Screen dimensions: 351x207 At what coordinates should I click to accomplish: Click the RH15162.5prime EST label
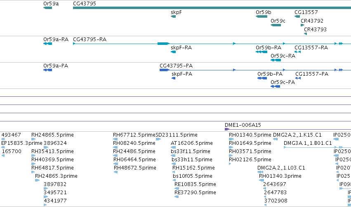193,168
